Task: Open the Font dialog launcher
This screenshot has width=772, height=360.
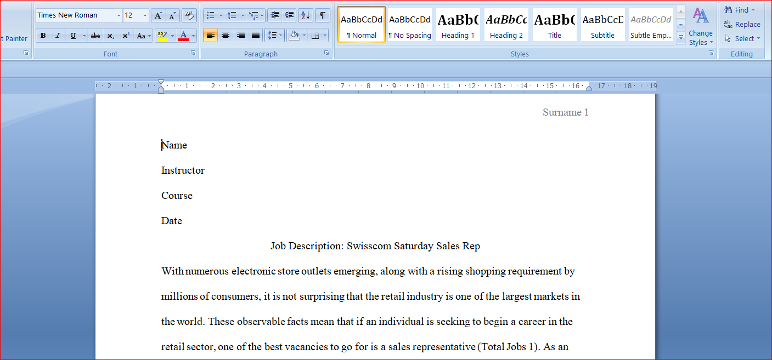Action: pyautogui.click(x=193, y=53)
